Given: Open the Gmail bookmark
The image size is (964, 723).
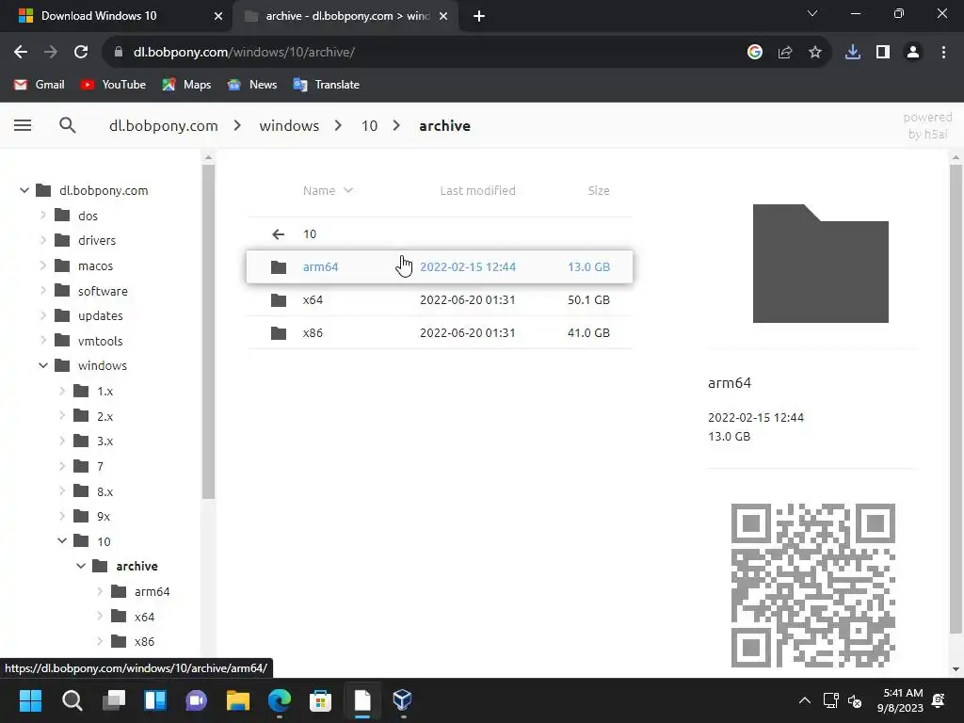Looking at the screenshot, I should coord(40,85).
